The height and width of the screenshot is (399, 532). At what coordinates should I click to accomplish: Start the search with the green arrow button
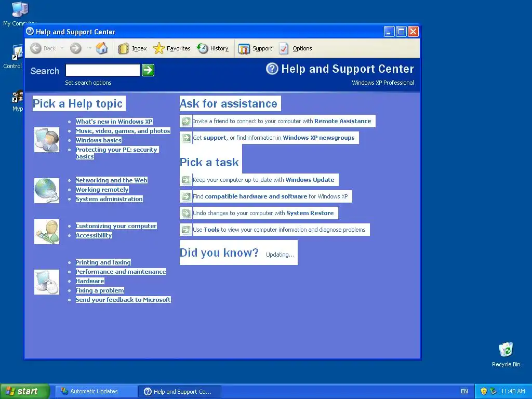click(x=148, y=70)
